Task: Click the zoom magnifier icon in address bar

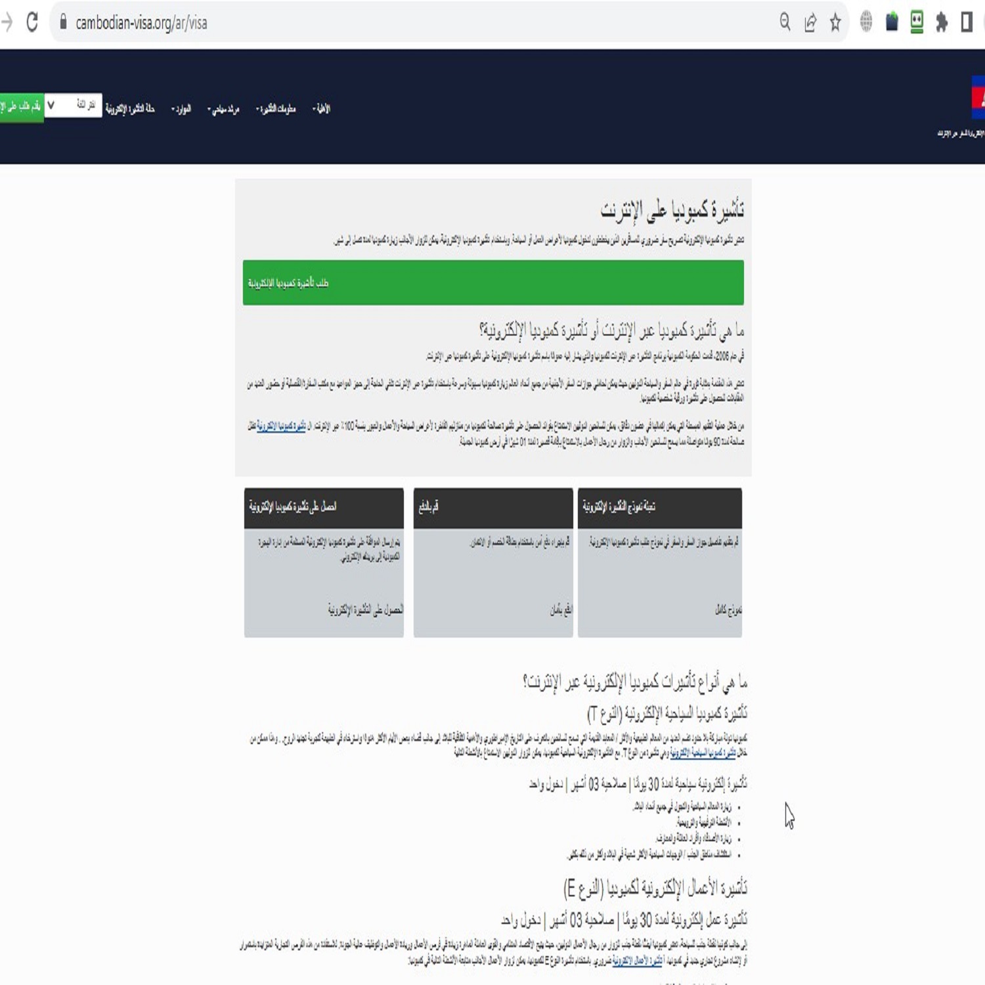Action: 785,22
